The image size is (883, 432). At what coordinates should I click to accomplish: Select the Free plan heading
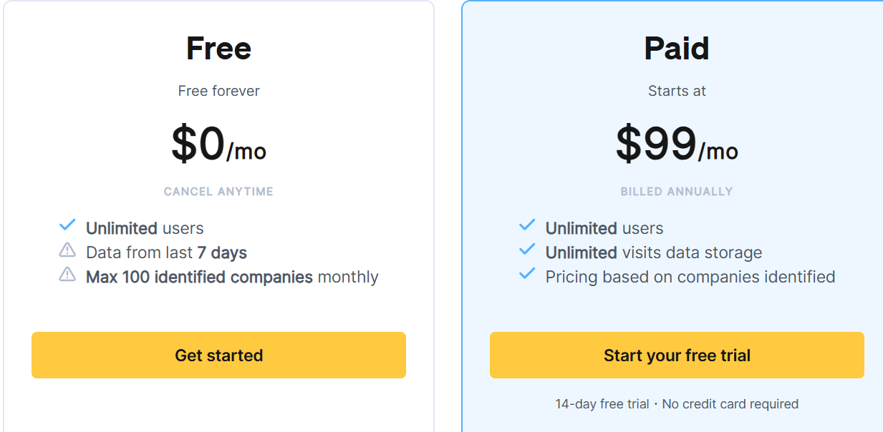coord(218,48)
